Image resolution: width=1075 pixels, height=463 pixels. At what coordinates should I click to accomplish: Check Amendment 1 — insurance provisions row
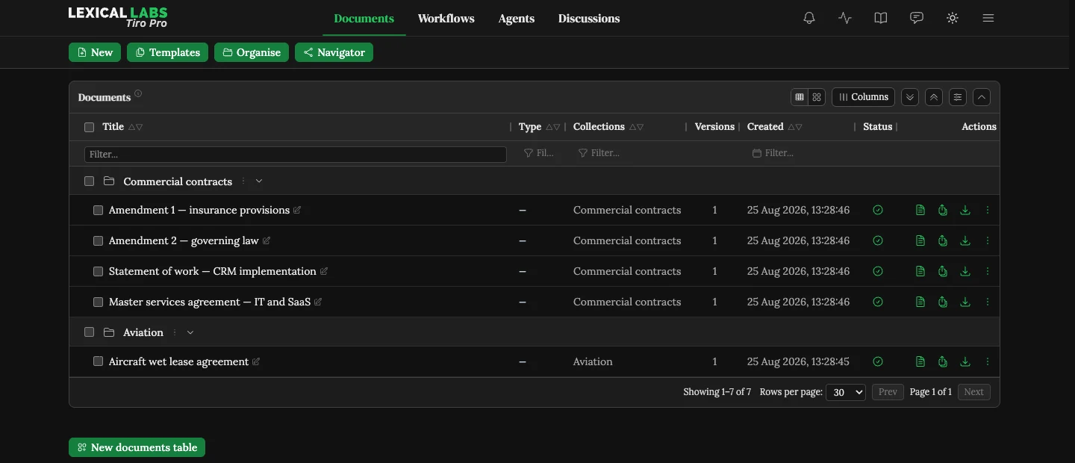point(98,211)
